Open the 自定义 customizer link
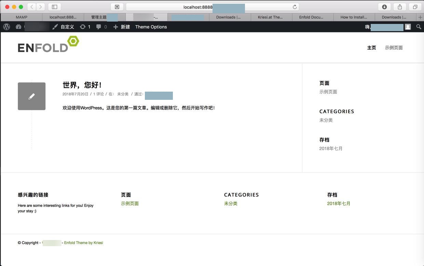This screenshot has width=424, height=266. click(x=64, y=27)
